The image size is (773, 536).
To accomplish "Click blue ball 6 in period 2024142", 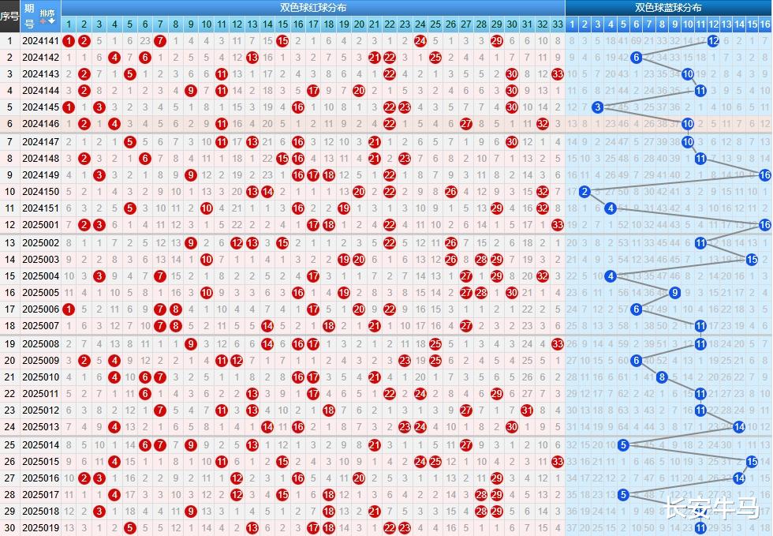I will [636, 58].
